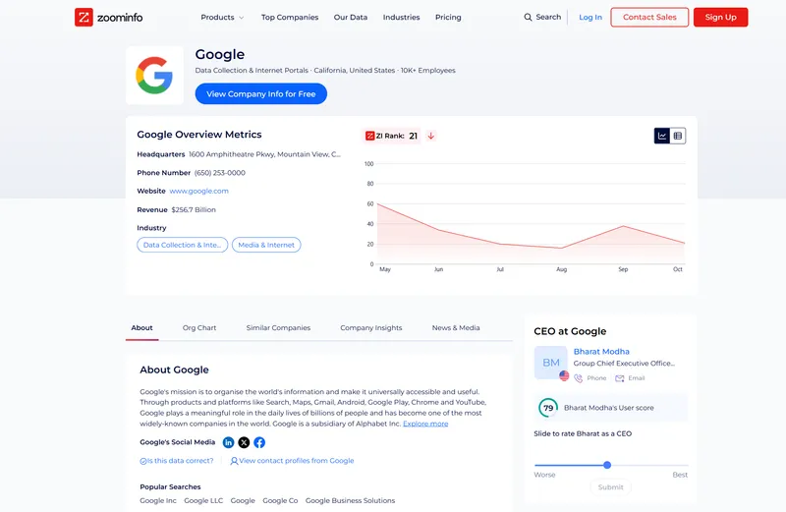Open the Company Insights tab
786x512 pixels.
371,327
